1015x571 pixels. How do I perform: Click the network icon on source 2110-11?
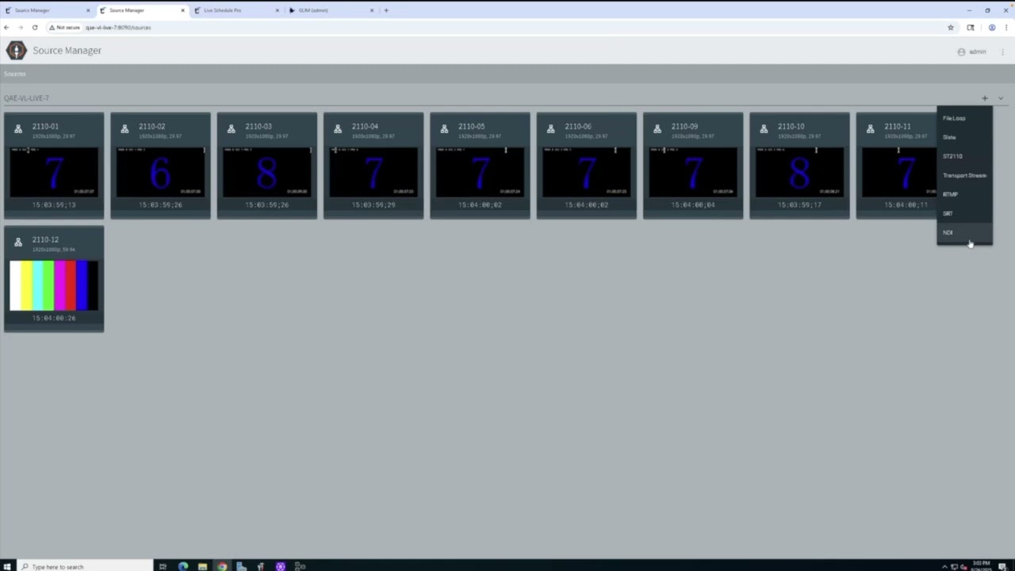pyautogui.click(x=870, y=129)
